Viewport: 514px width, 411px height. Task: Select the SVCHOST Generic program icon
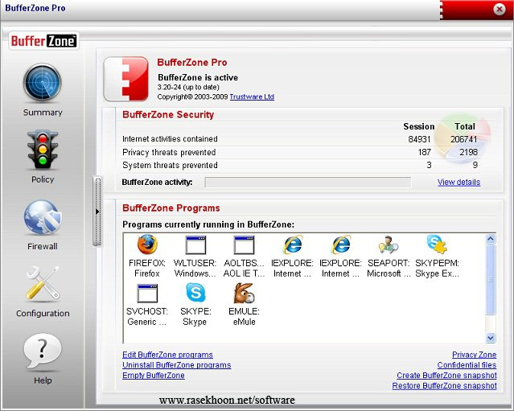point(147,294)
